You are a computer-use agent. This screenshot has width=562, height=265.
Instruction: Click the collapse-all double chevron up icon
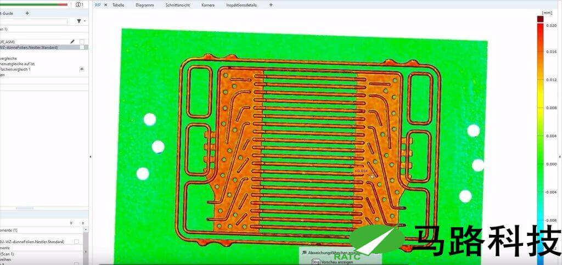[83, 223]
